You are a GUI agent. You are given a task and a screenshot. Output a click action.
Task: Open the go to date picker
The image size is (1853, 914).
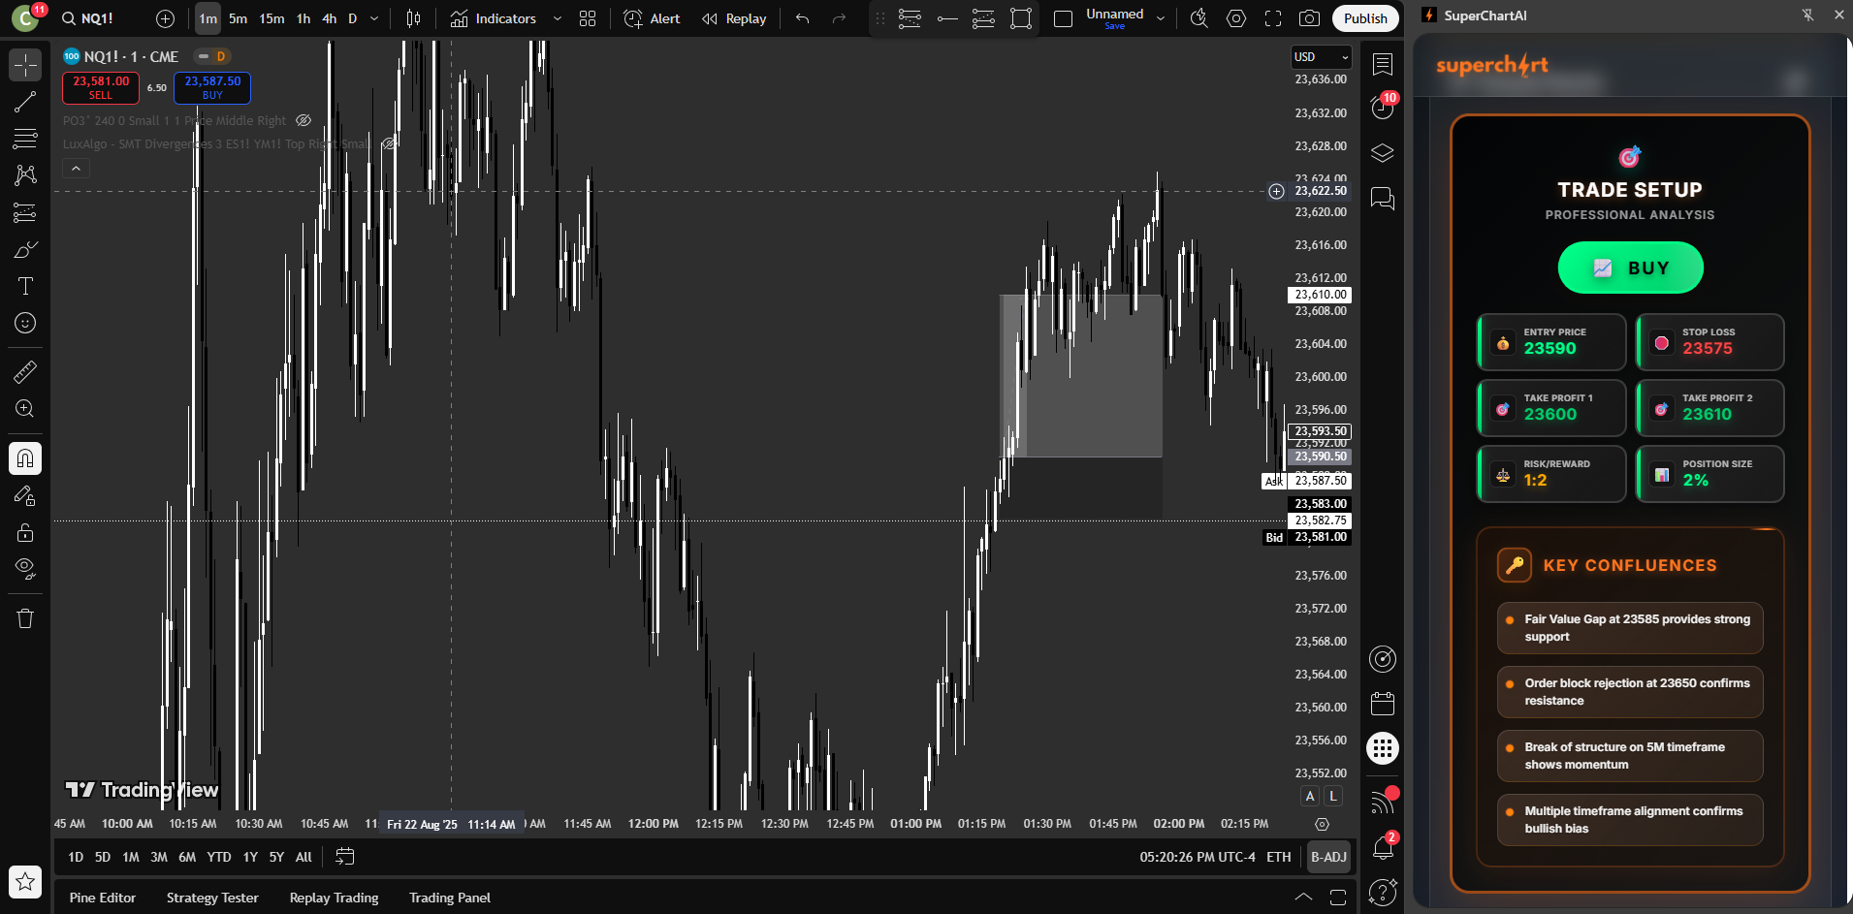click(x=344, y=857)
